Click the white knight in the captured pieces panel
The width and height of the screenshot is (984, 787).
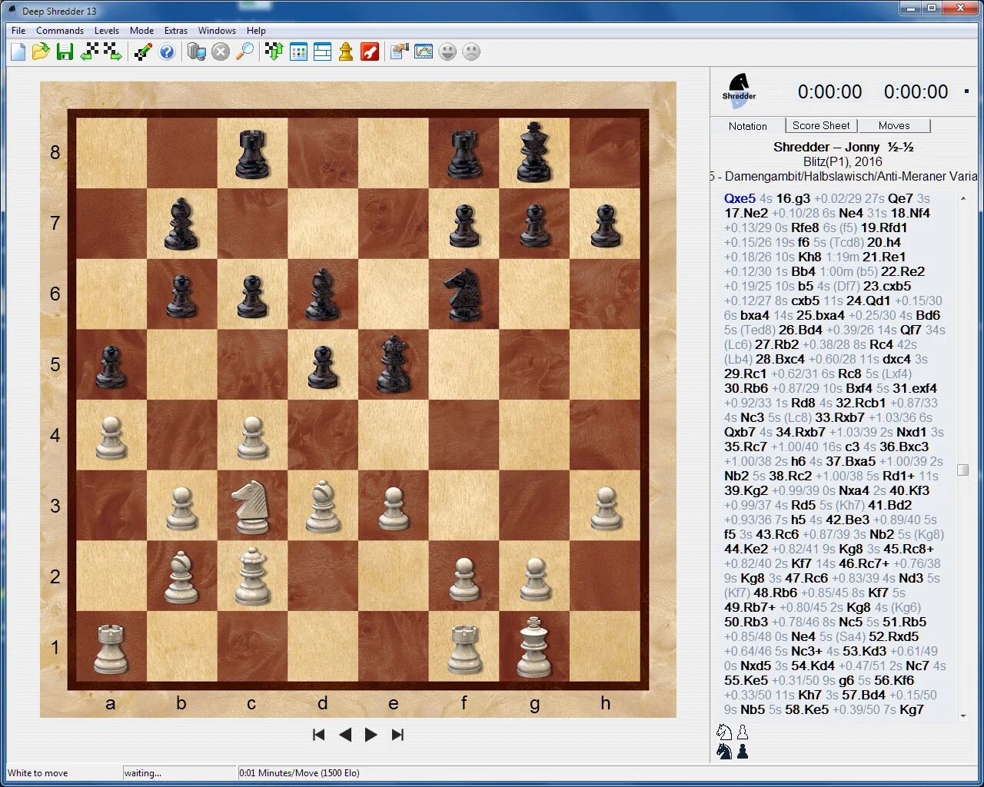click(x=723, y=732)
